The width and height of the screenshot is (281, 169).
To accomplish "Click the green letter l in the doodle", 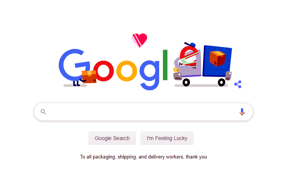I will [x=165, y=65].
